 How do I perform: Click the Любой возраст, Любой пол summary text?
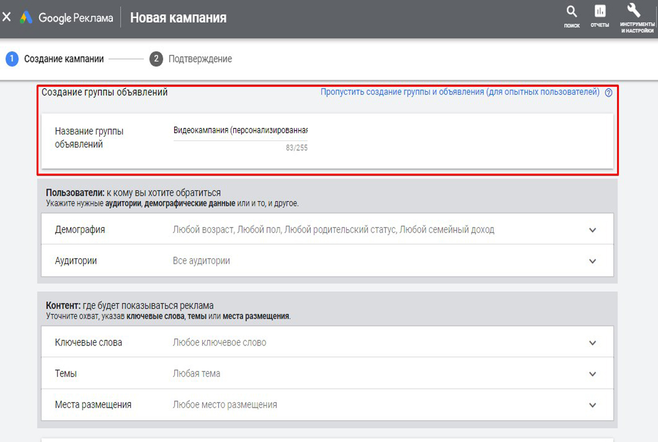click(333, 230)
